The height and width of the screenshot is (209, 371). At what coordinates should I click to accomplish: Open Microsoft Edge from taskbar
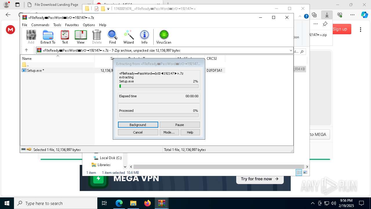pos(119,203)
